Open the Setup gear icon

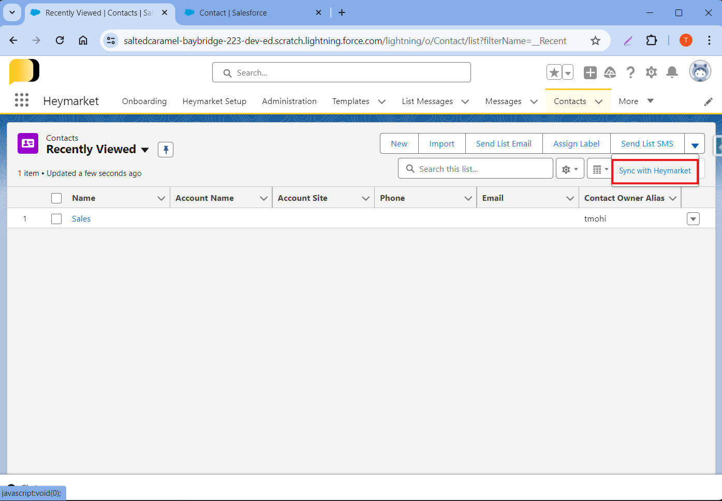[x=651, y=72]
